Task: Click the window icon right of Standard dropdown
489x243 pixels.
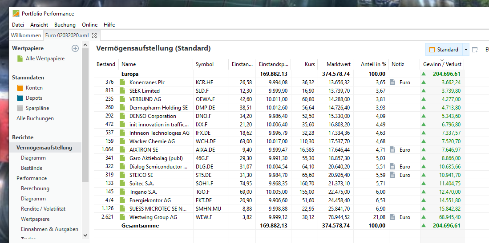Action: pyautogui.click(x=475, y=50)
